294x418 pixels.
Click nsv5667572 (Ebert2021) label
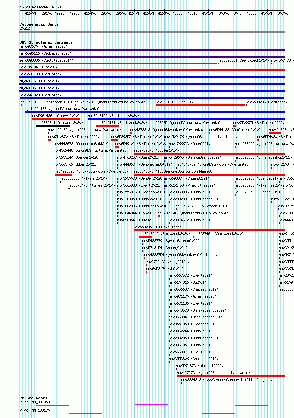click(191, 275)
